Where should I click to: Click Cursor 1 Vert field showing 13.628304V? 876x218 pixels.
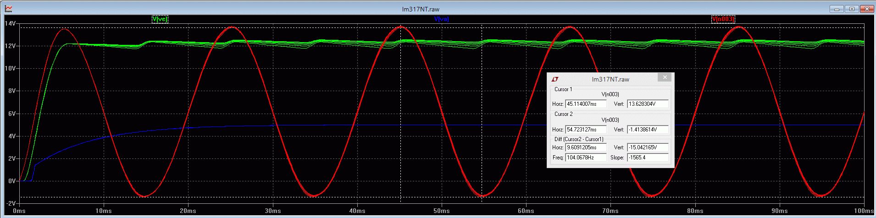pyautogui.click(x=647, y=104)
